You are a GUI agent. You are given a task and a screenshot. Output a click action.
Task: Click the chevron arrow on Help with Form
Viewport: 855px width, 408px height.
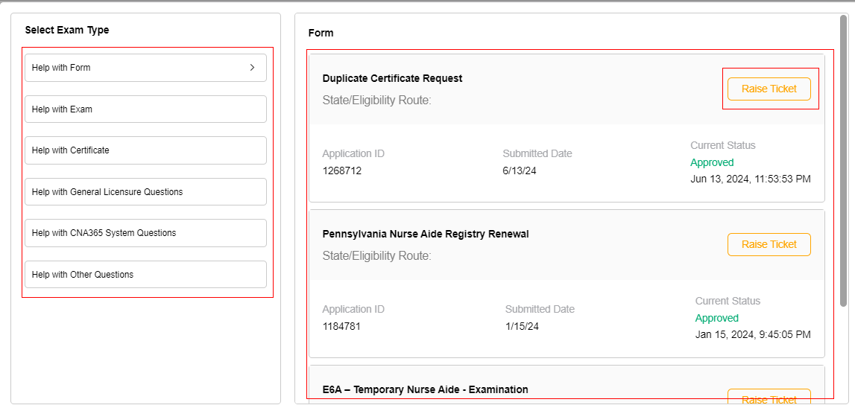point(252,68)
